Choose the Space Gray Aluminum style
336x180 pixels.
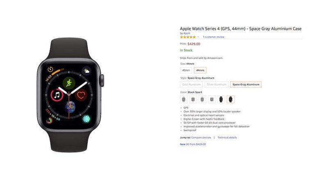pos(246,85)
